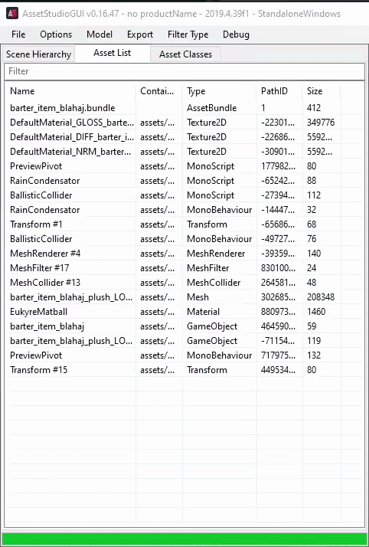Click the MeshFilter type cell

tap(207, 268)
